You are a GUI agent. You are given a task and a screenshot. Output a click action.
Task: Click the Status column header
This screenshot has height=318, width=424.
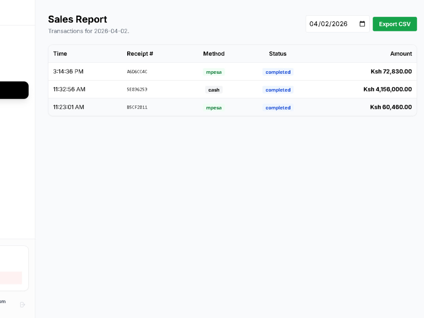tap(277, 53)
